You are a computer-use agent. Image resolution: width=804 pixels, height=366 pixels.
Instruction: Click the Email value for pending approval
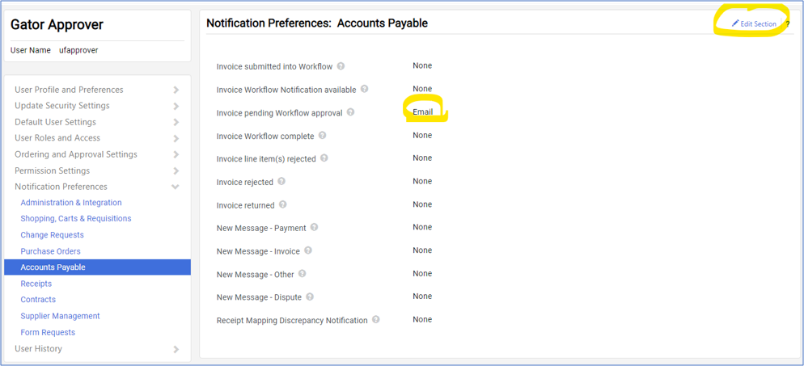(422, 112)
